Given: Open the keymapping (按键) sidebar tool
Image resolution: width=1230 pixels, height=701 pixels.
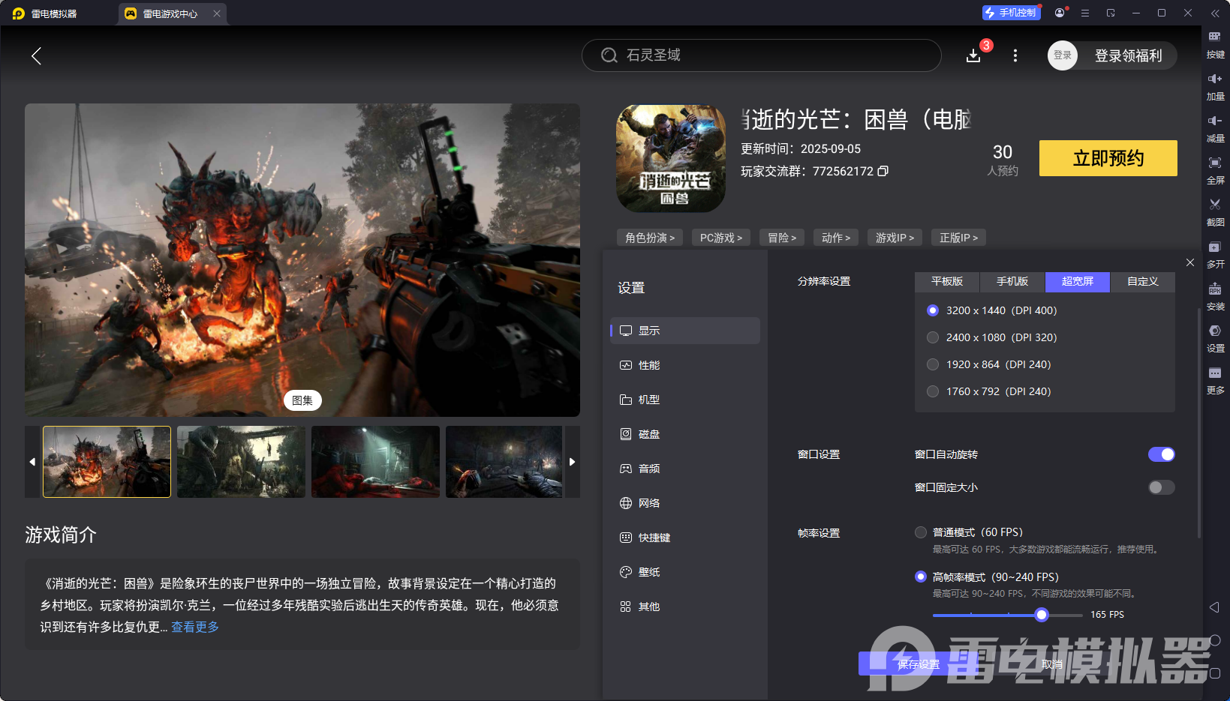Looking at the screenshot, I should pos(1214,37).
